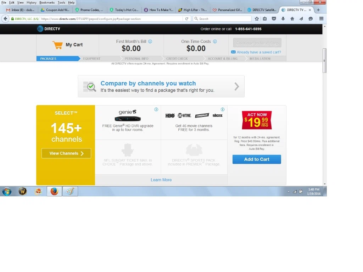Open info icon for the movie channels offer
The width and height of the screenshot is (363, 272).
tap(223, 109)
